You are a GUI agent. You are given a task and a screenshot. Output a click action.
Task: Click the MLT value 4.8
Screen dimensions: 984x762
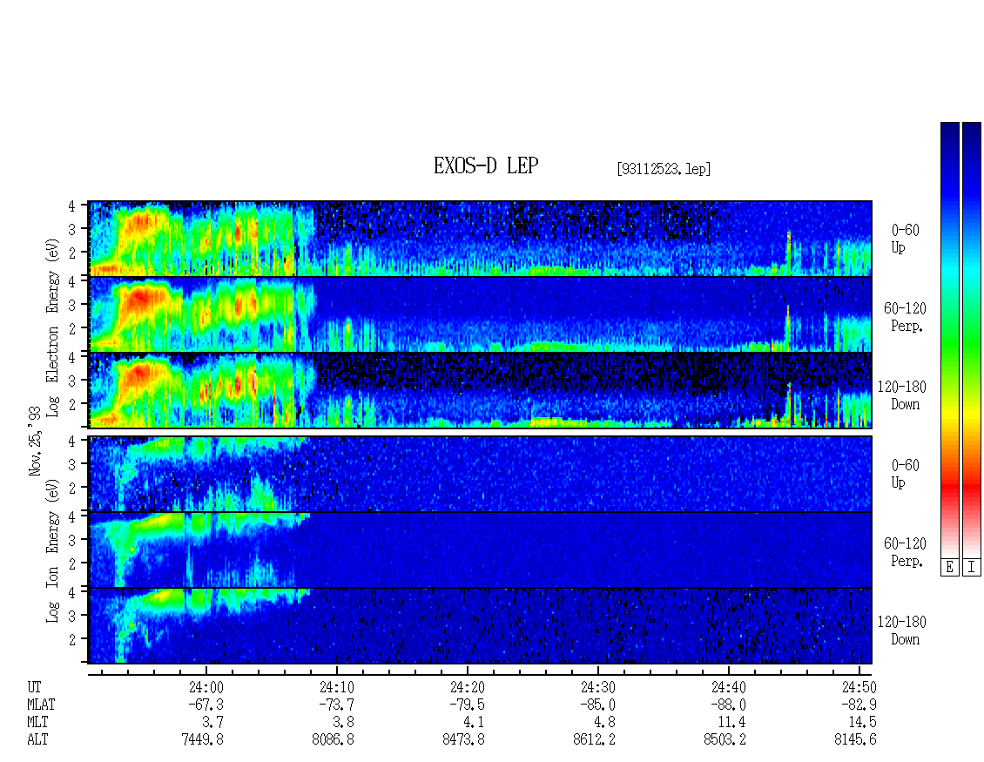pyautogui.click(x=605, y=723)
